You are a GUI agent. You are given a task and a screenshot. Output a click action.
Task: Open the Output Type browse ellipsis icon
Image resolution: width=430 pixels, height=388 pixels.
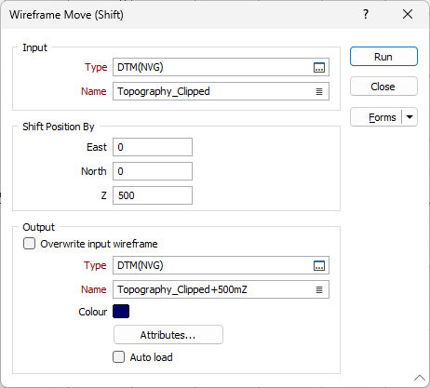(x=319, y=265)
